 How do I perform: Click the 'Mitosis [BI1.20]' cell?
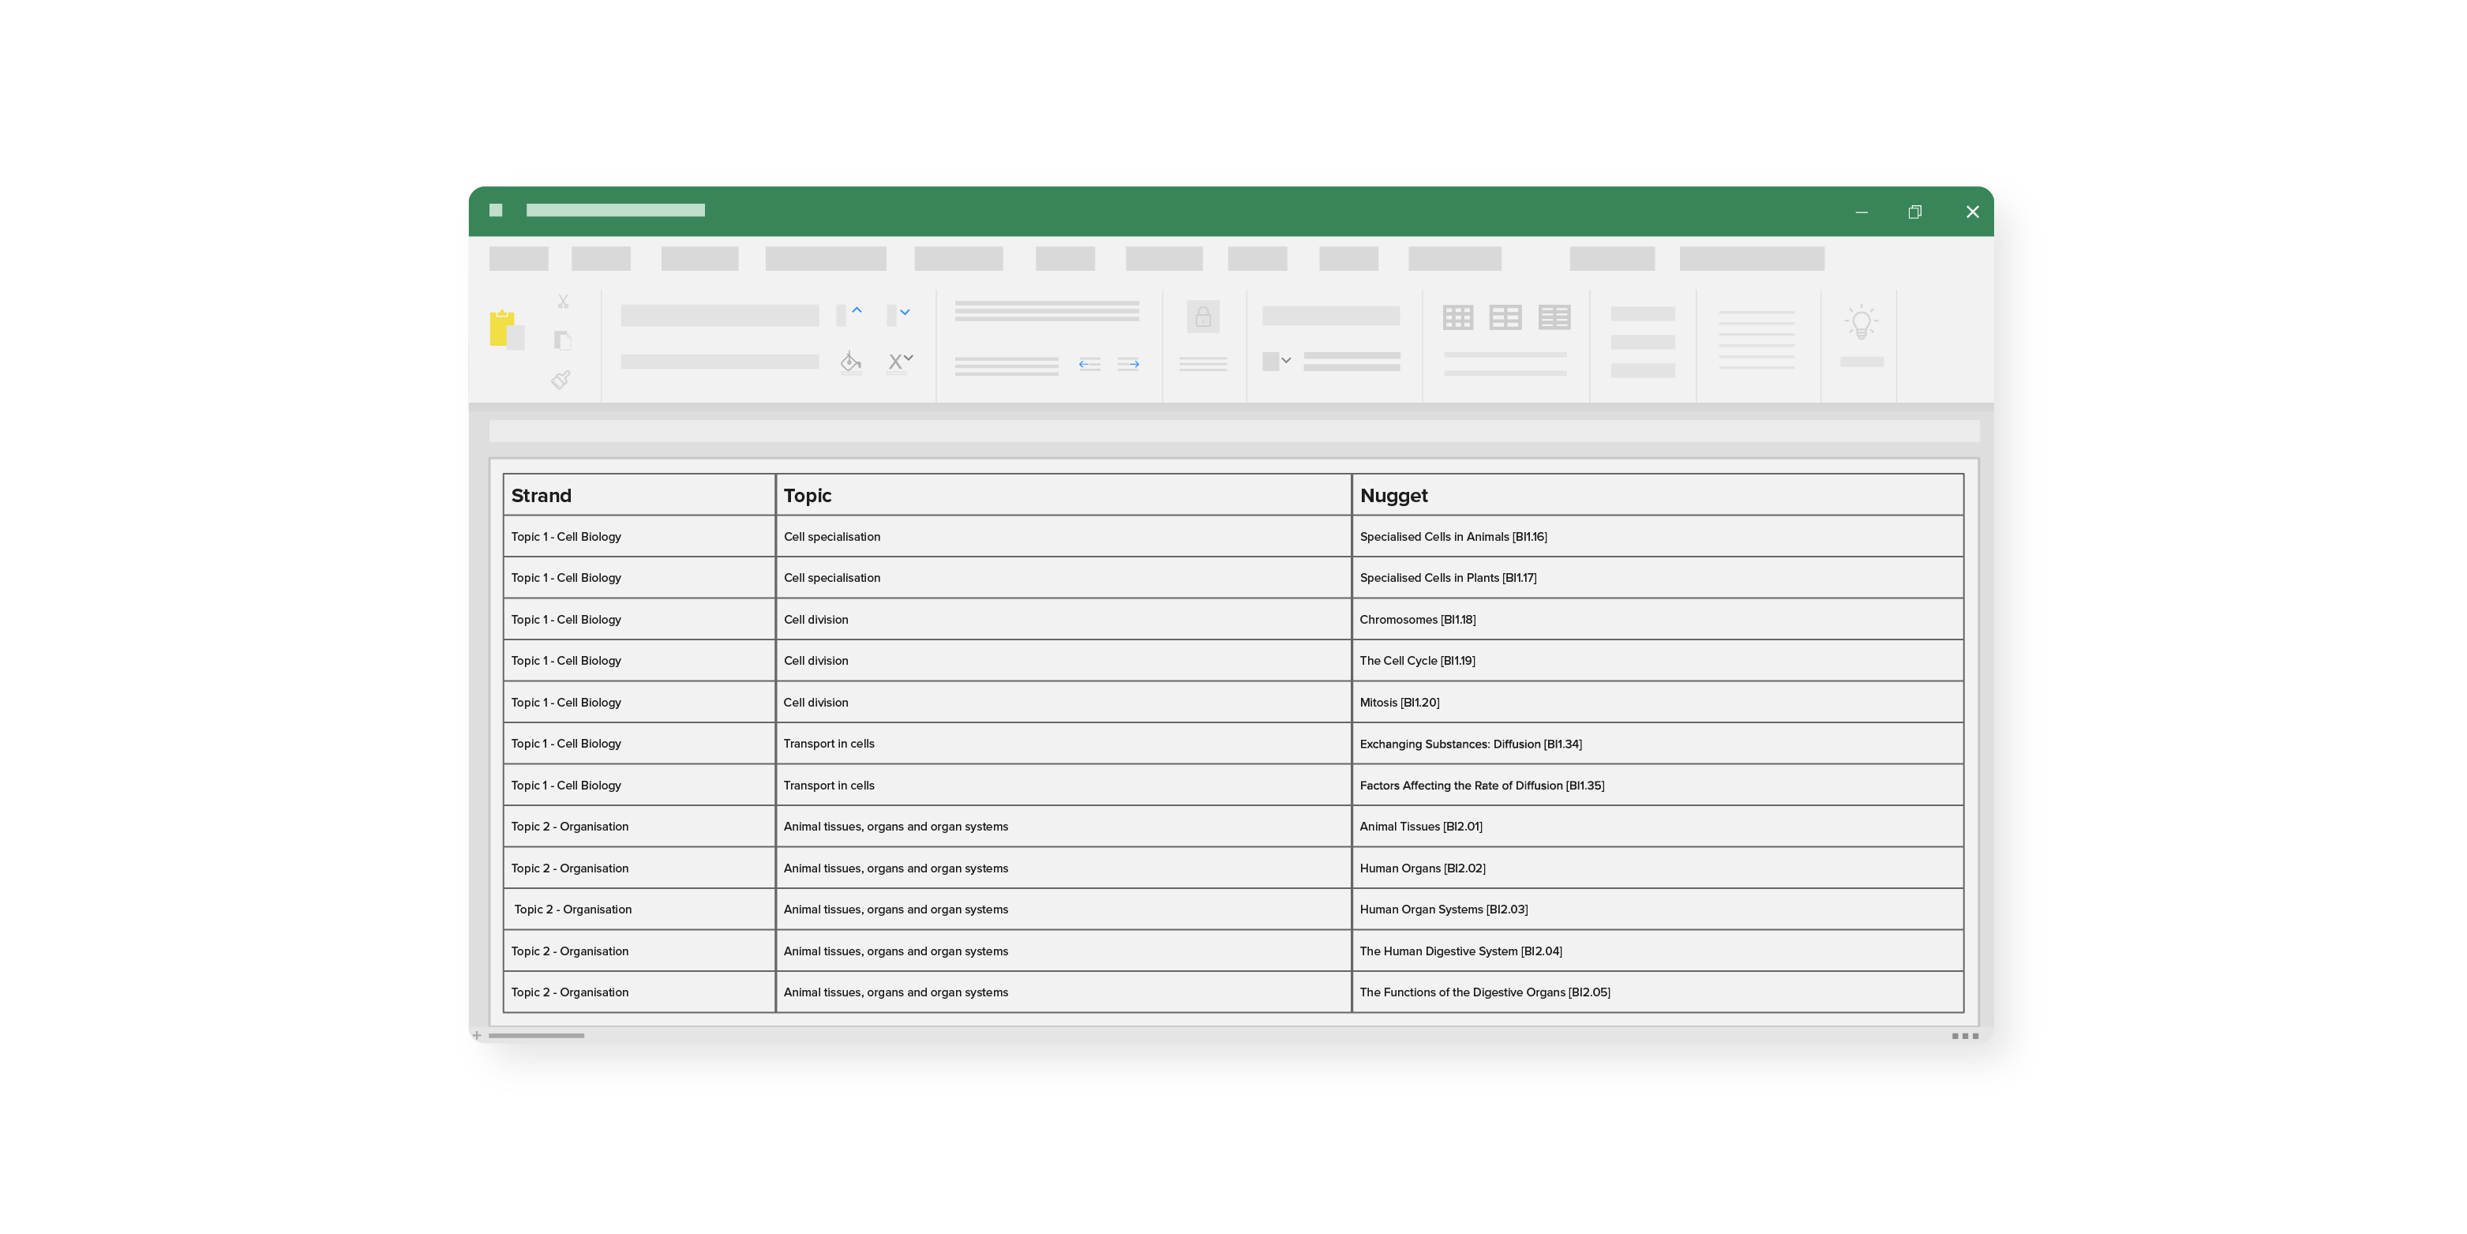(1658, 703)
